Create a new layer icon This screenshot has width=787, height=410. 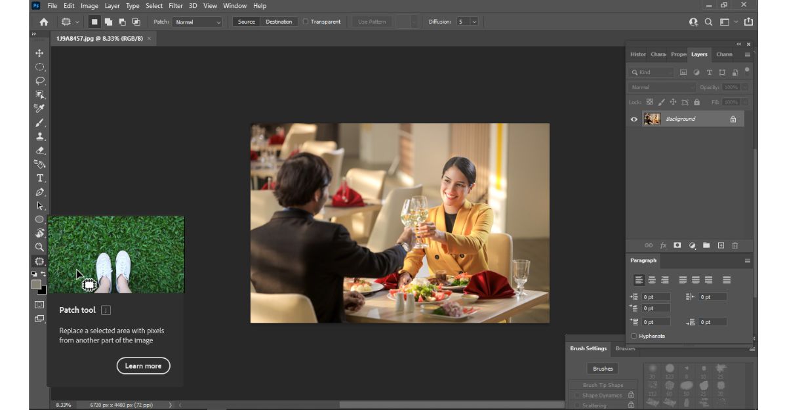click(721, 245)
